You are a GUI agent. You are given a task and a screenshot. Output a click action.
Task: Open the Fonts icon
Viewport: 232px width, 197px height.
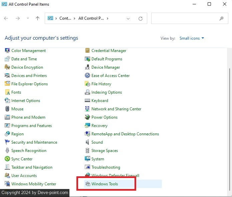7,92
